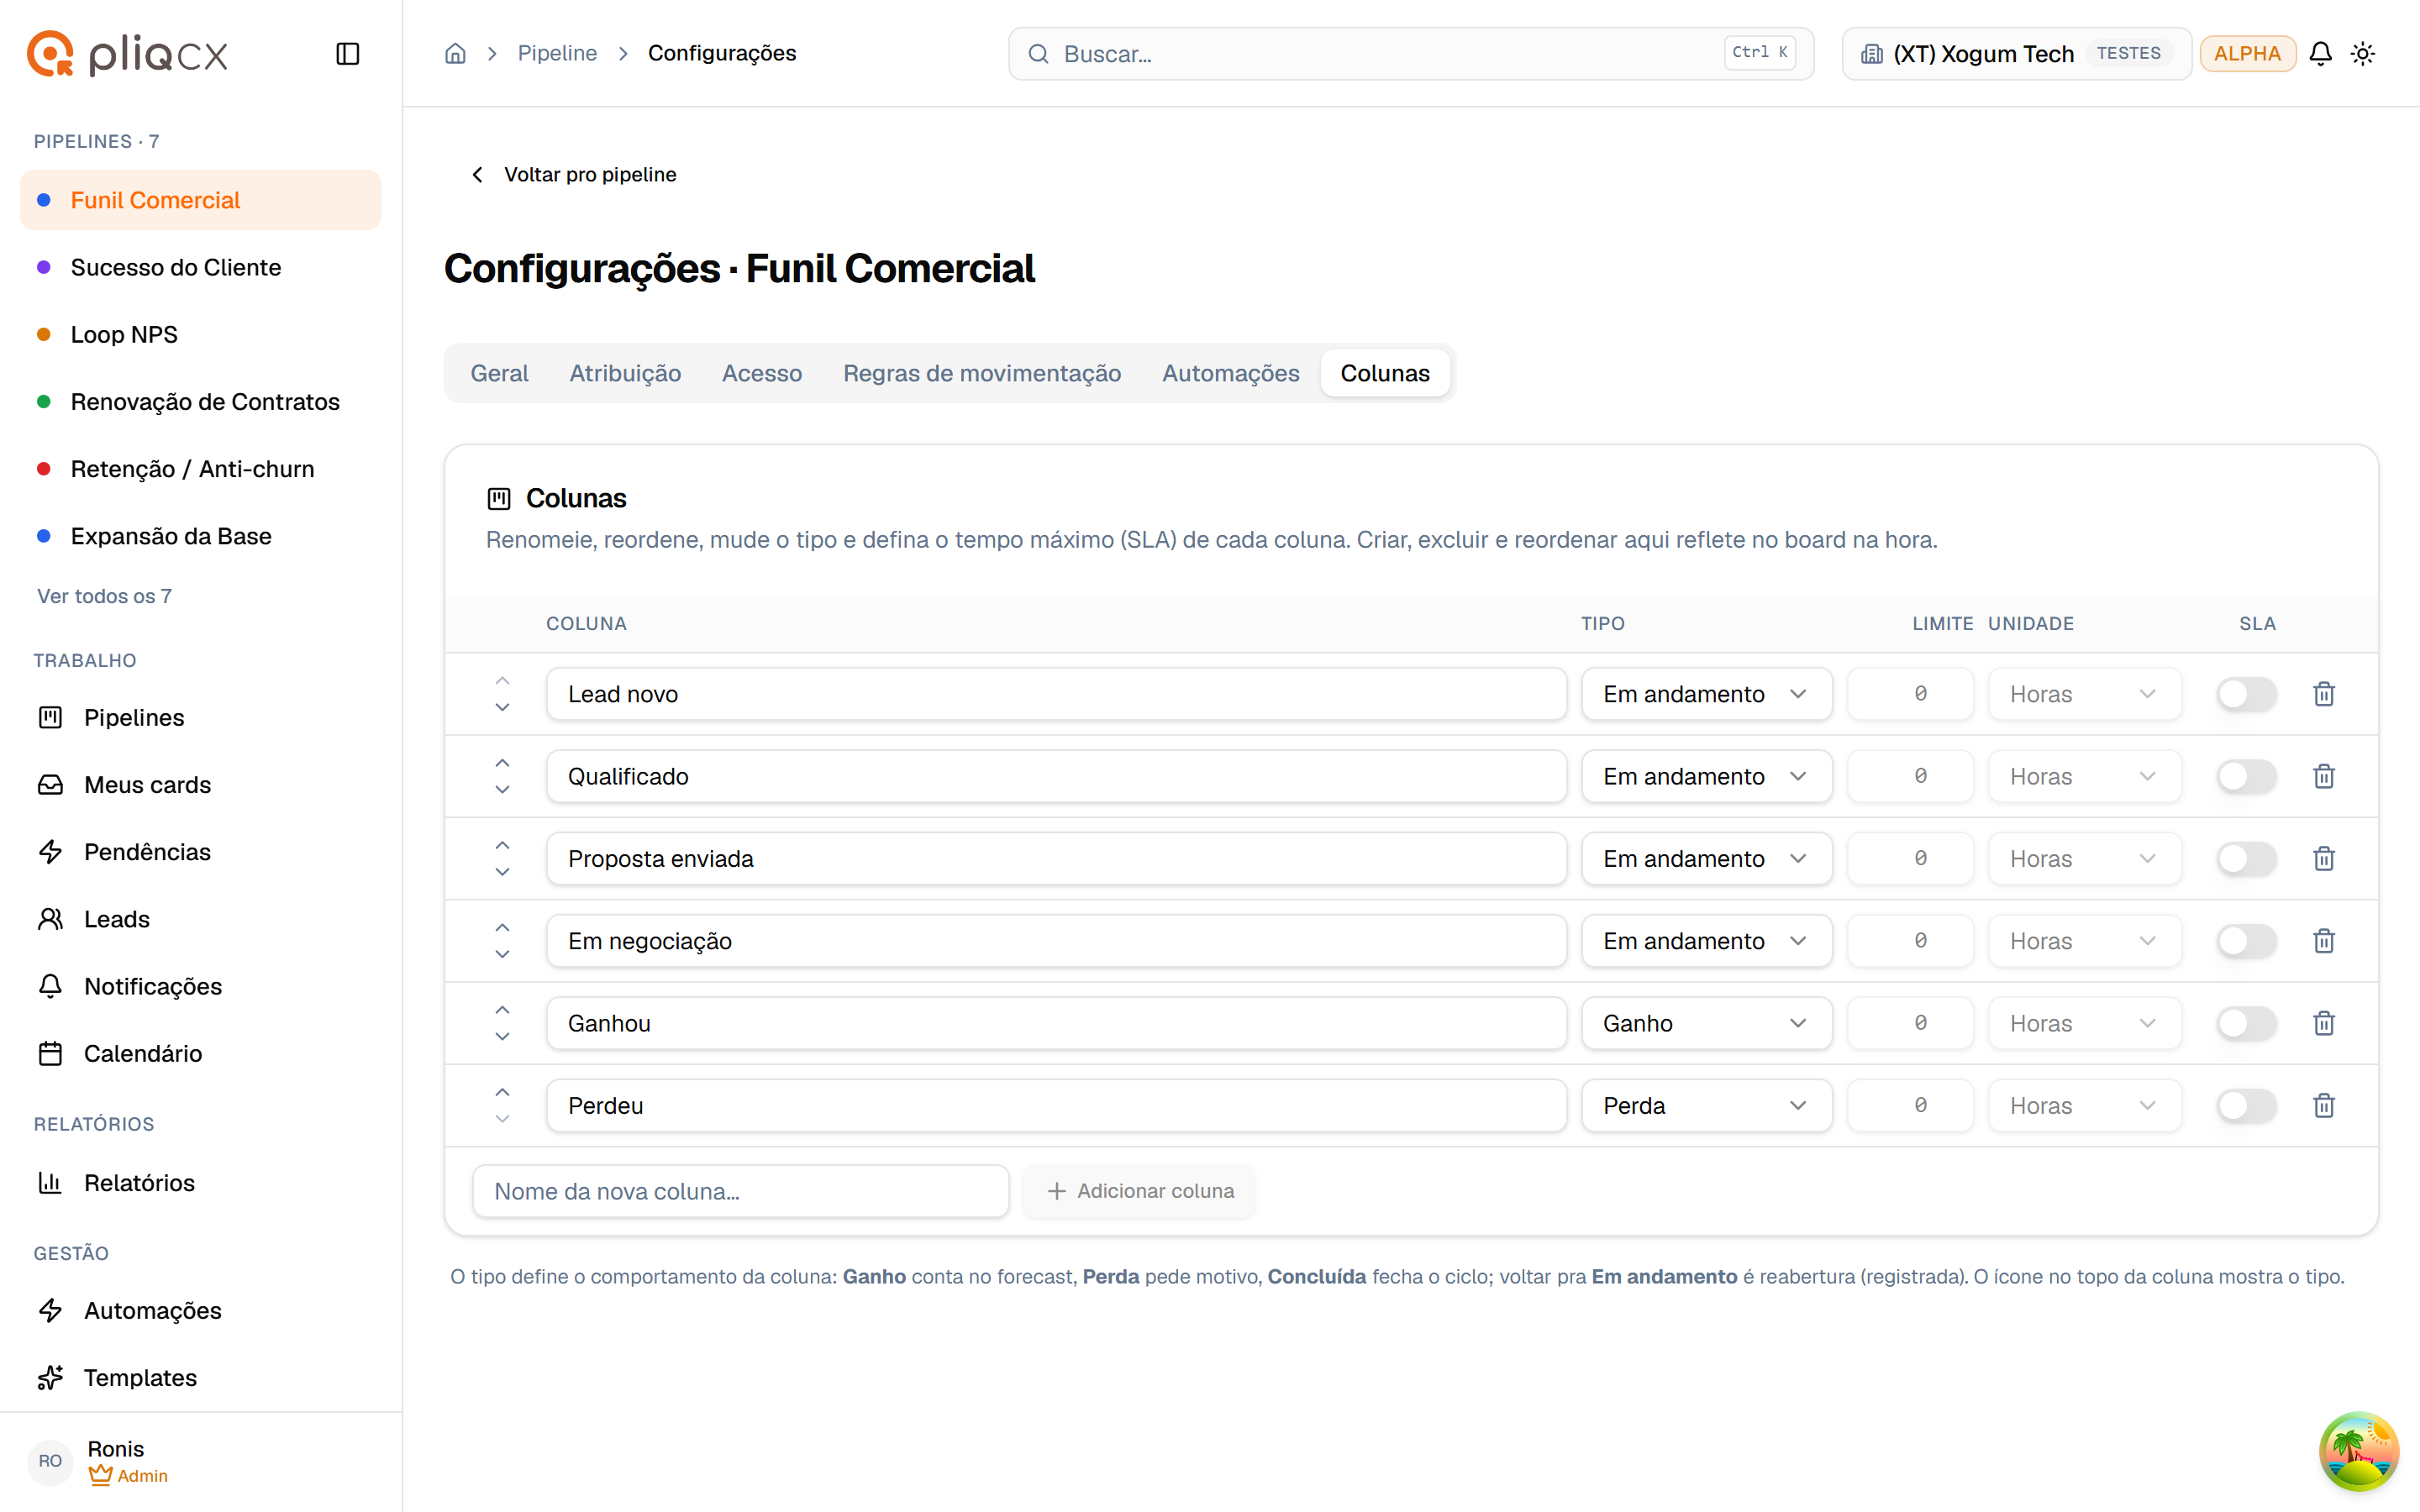This screenshot has height=1512, width=2420.
Task: Switch to the Automações tab
Action: coord(1230,373)
